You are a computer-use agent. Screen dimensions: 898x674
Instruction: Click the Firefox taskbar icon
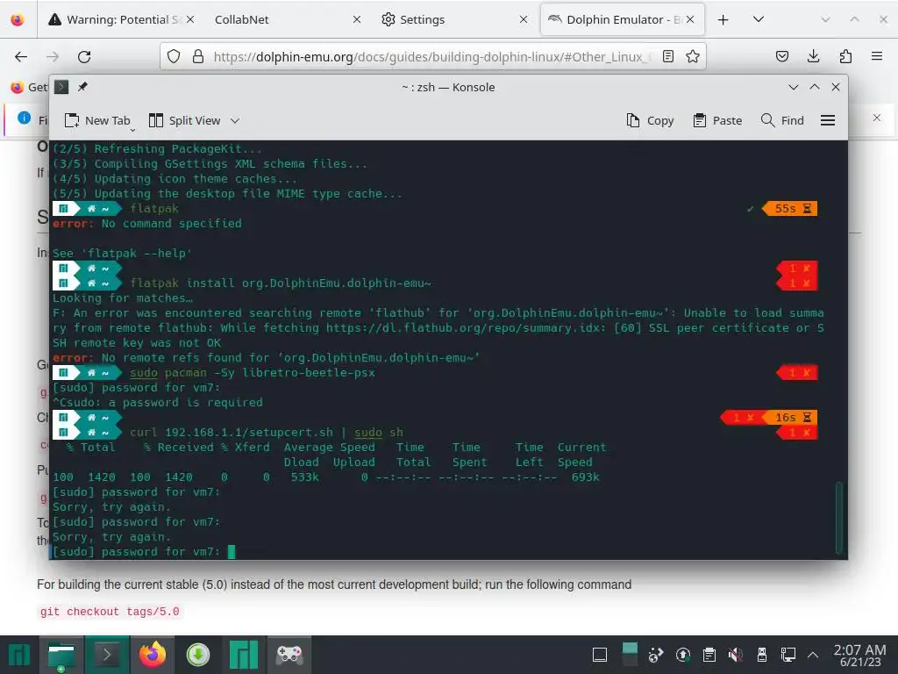pyautogui.click(x=153, y=655)
